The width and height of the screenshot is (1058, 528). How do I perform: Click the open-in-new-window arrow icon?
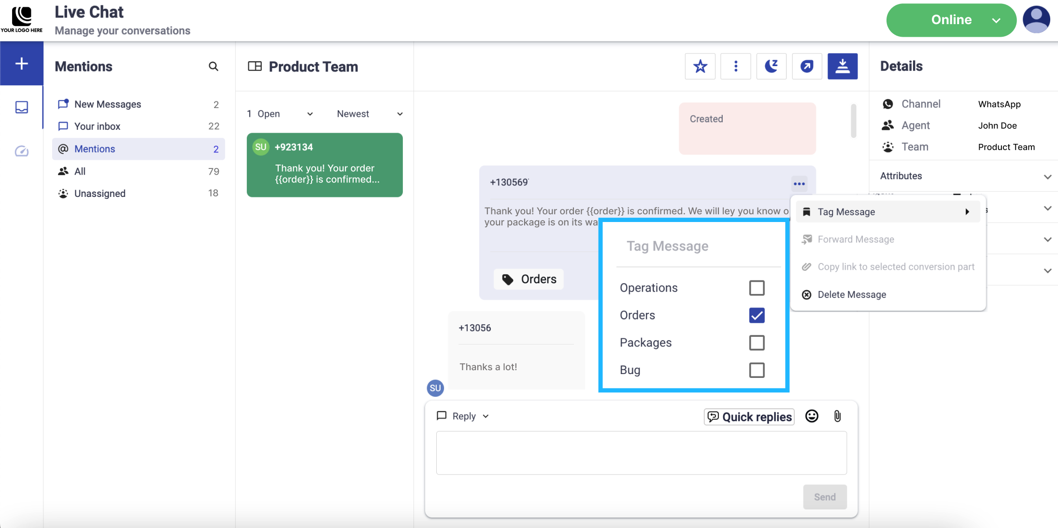coord(807,66)
